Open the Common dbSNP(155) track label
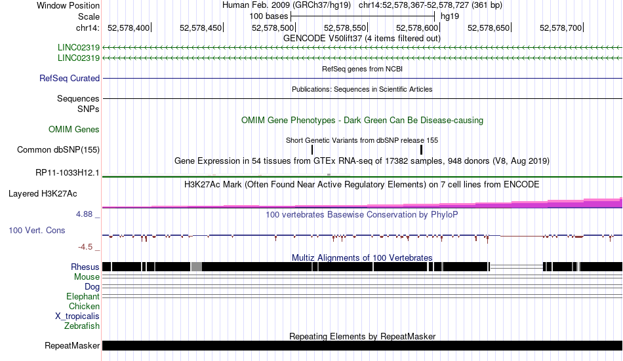The width and height of the screenshot is (623, 361). click(x=58, y=150)
